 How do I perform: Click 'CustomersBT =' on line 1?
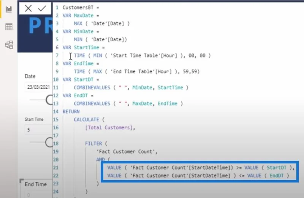coord(81,8)
